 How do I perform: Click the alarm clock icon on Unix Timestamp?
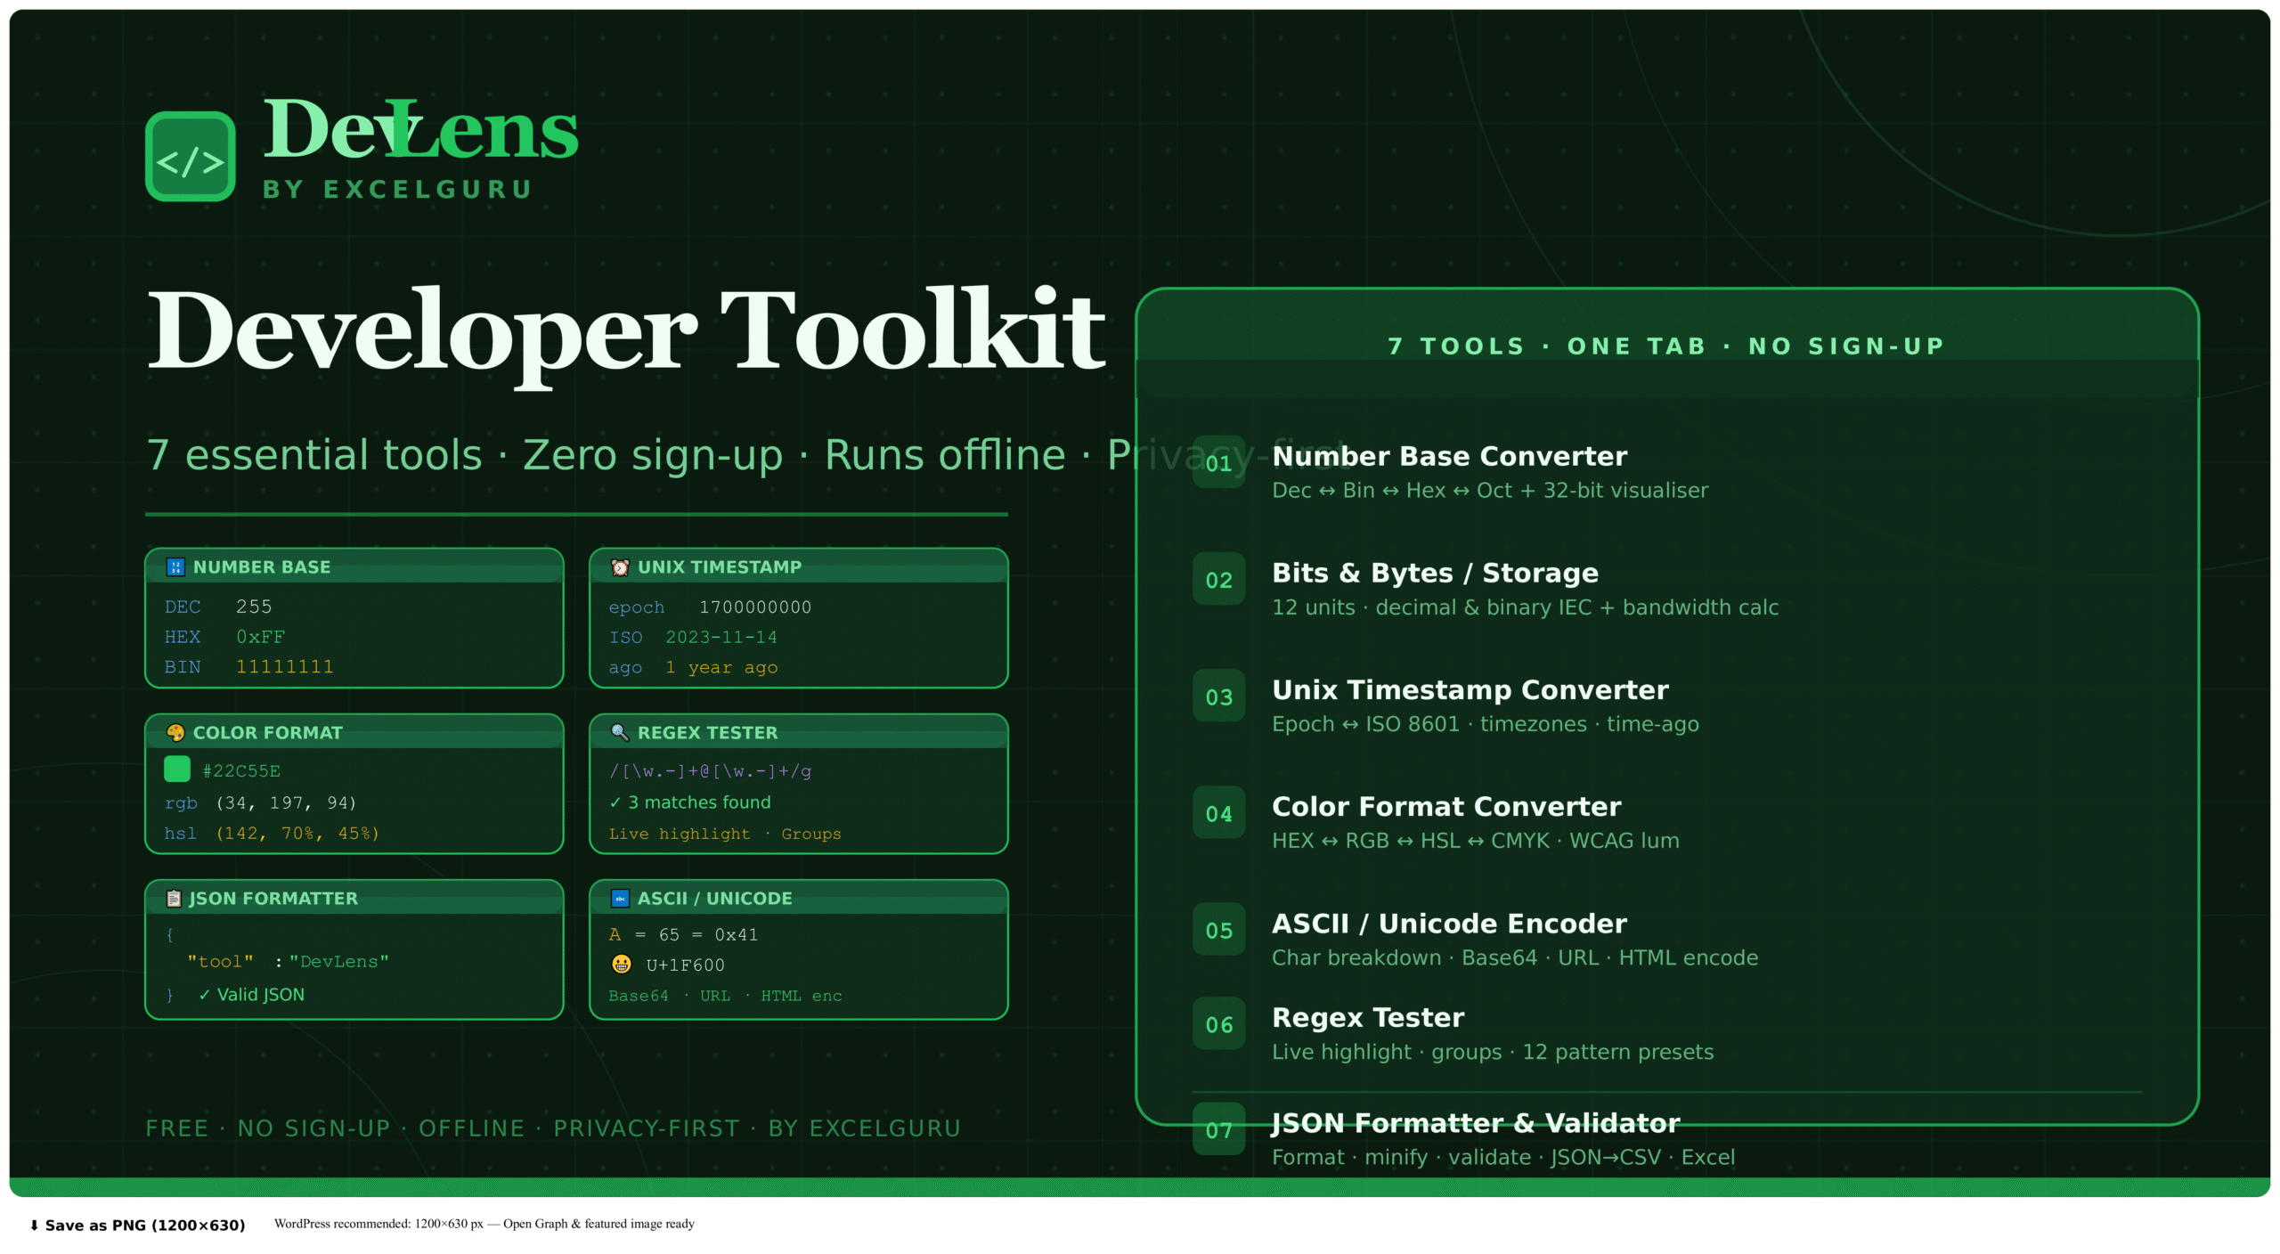click(620, 567)
